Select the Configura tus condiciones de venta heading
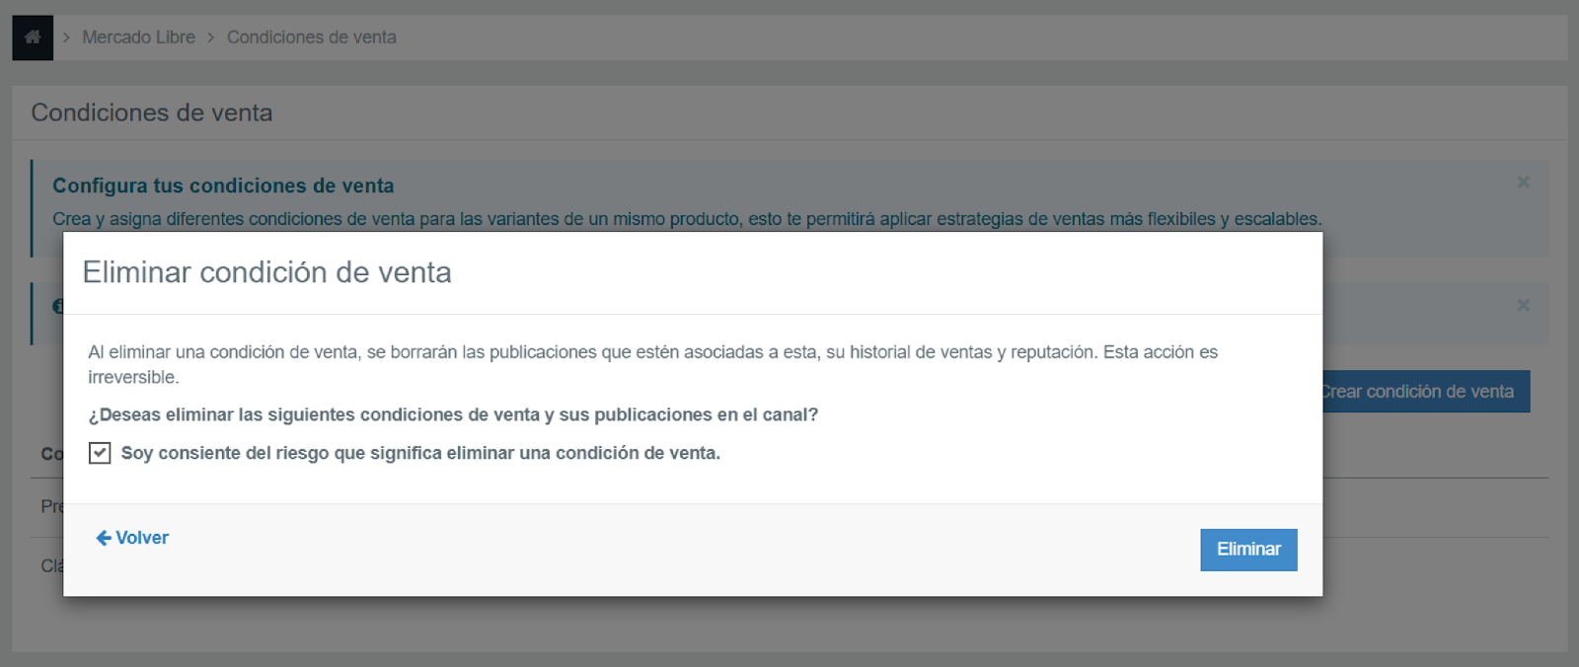The image size is (1579, 667). click(x=223, y=185)
